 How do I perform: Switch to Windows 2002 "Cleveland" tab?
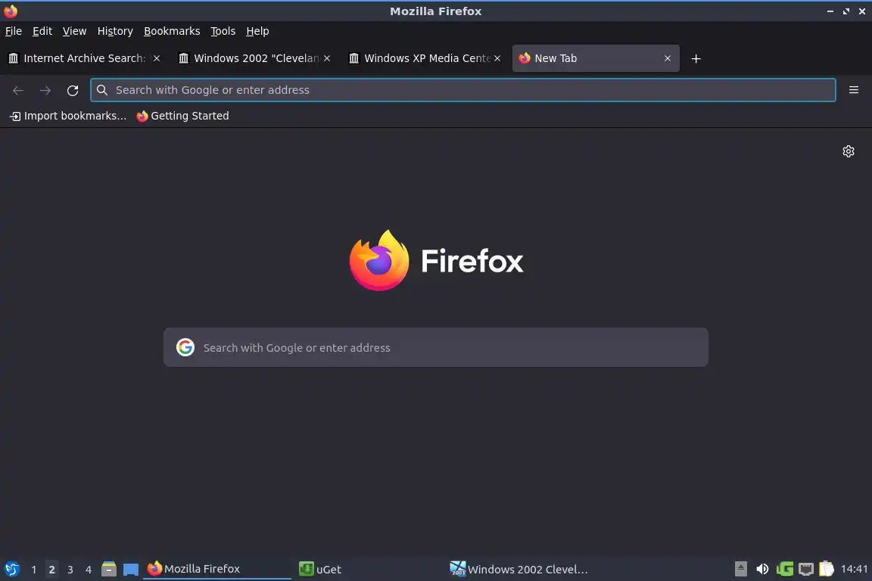point(254,58)
